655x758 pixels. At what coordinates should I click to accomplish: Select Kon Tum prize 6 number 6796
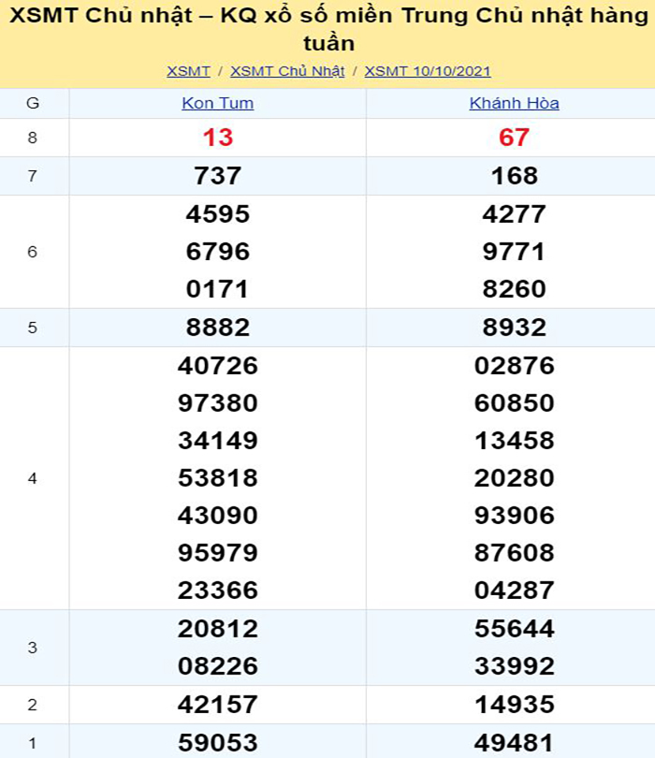coord(217,252)
